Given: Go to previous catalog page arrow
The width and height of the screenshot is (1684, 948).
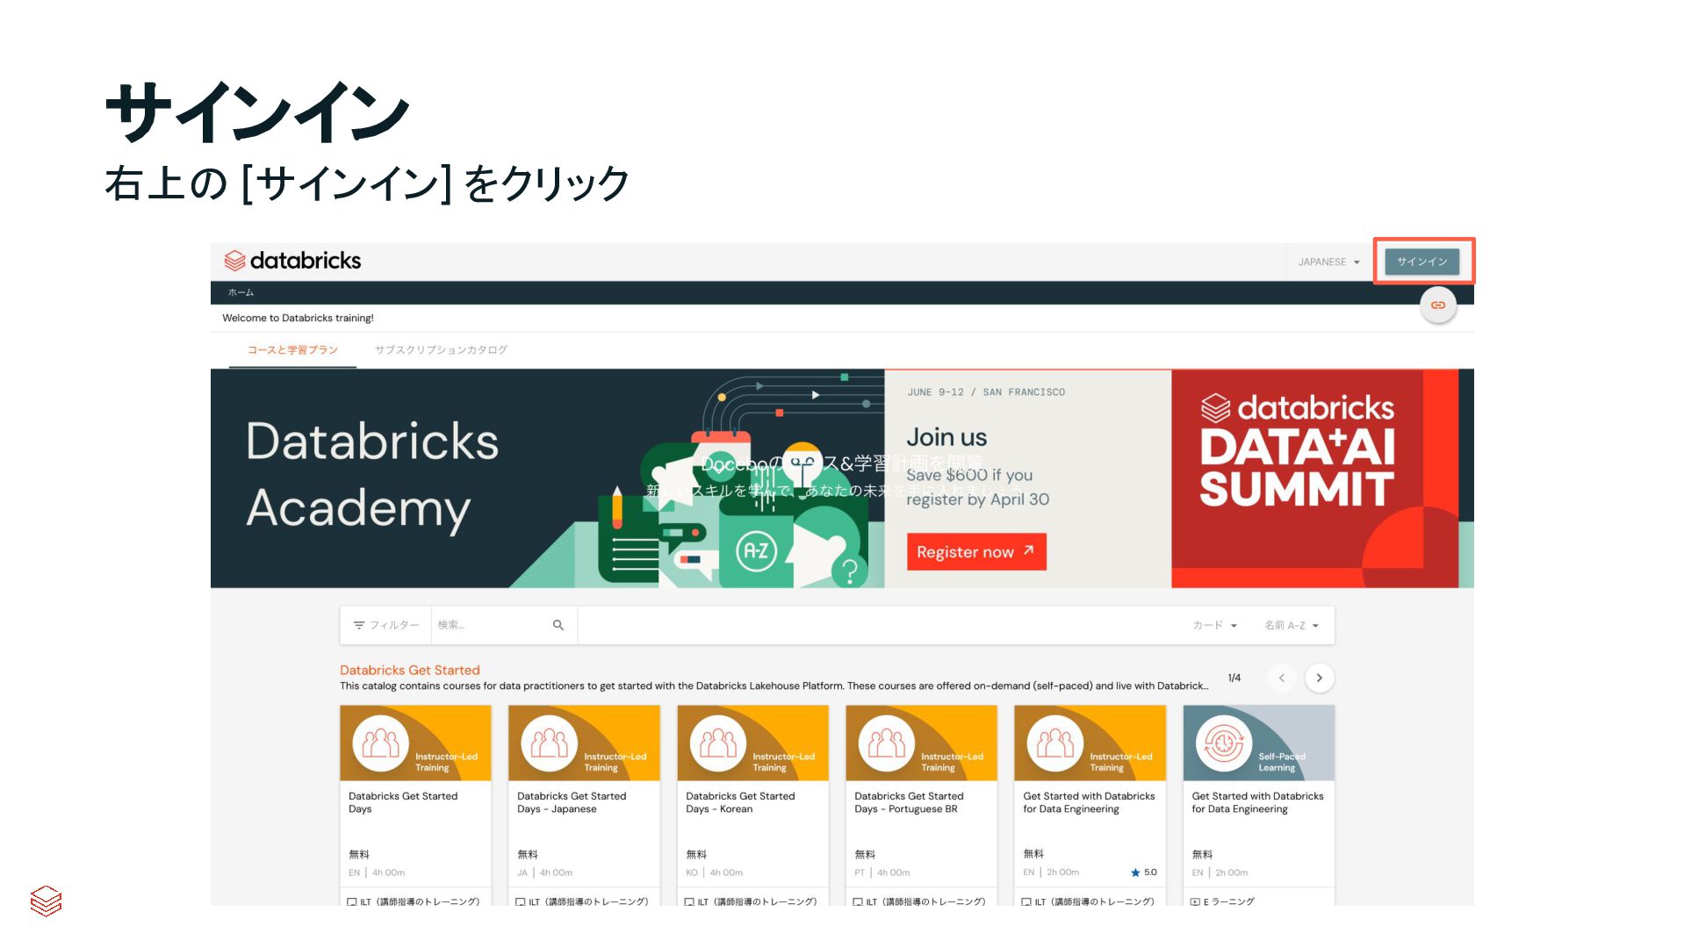Looking at the screenshot, I should (1281, 678).
